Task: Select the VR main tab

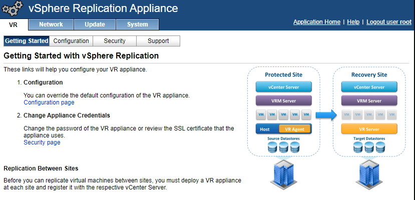Action: [x=13, y=24]
